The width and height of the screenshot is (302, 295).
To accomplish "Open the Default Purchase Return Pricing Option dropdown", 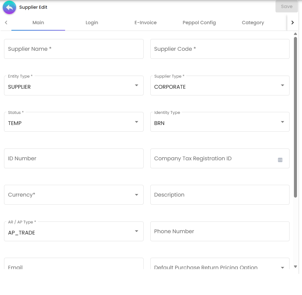I will click(x=282, y=266).
